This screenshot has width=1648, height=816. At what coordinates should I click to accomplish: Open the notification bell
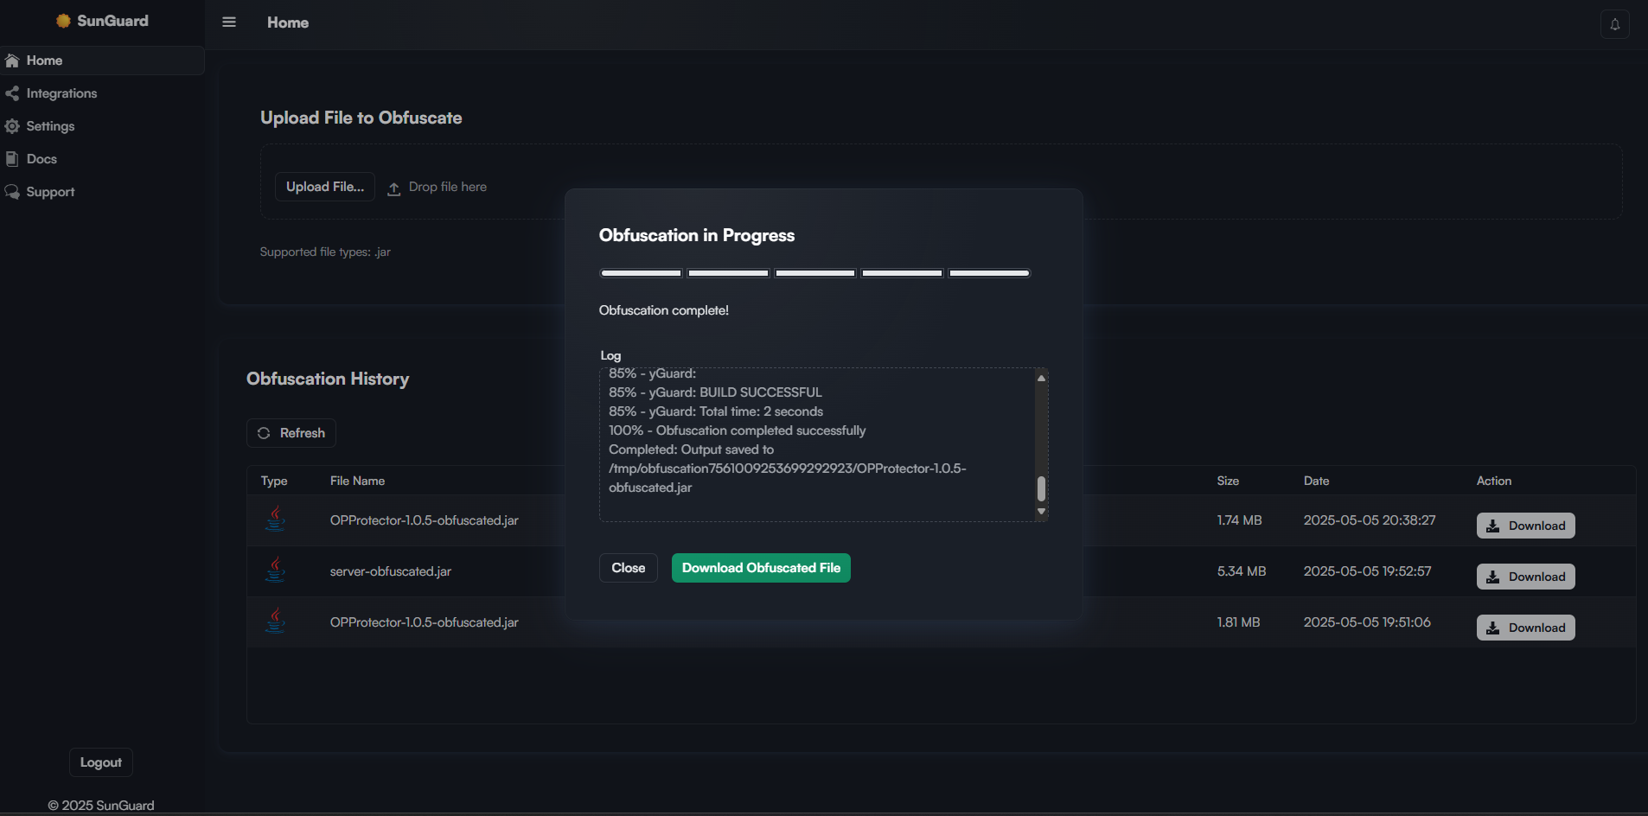[x=1613, y=23]
